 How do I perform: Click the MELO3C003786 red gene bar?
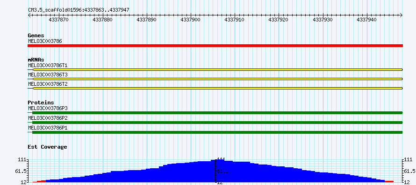point(215,46)
